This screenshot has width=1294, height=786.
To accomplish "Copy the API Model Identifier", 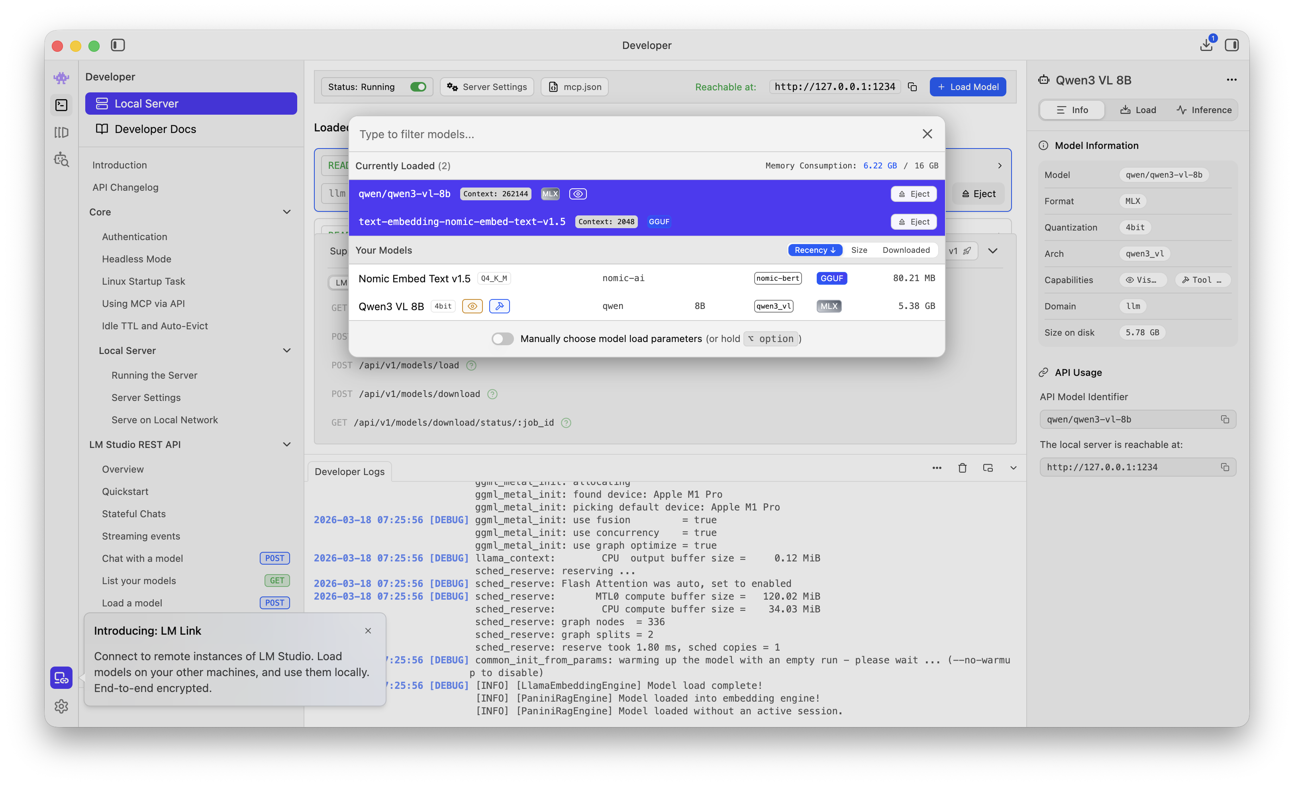I will click(x=1225, y=419).
